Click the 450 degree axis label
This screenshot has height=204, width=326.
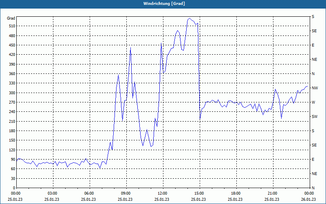pyautogui.click(x=12, y=45)
